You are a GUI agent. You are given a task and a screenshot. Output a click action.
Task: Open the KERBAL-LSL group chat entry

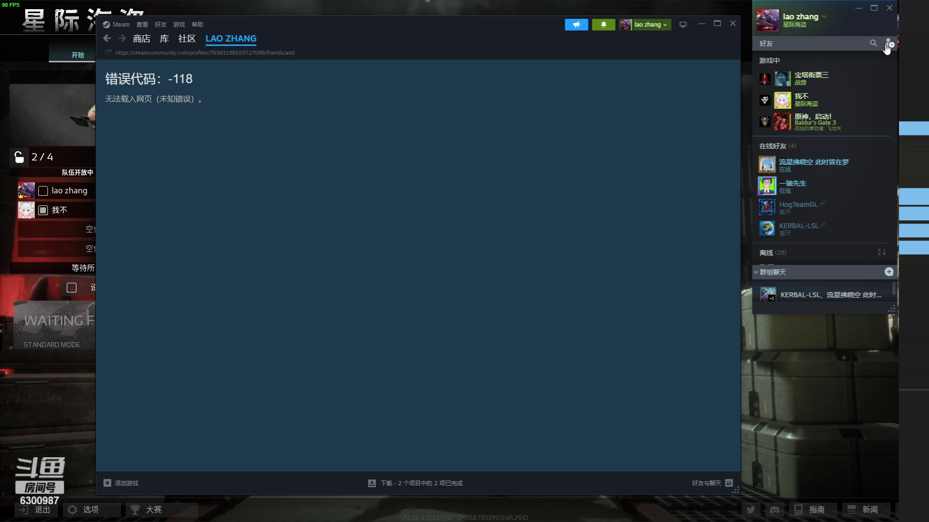[823, 294]
